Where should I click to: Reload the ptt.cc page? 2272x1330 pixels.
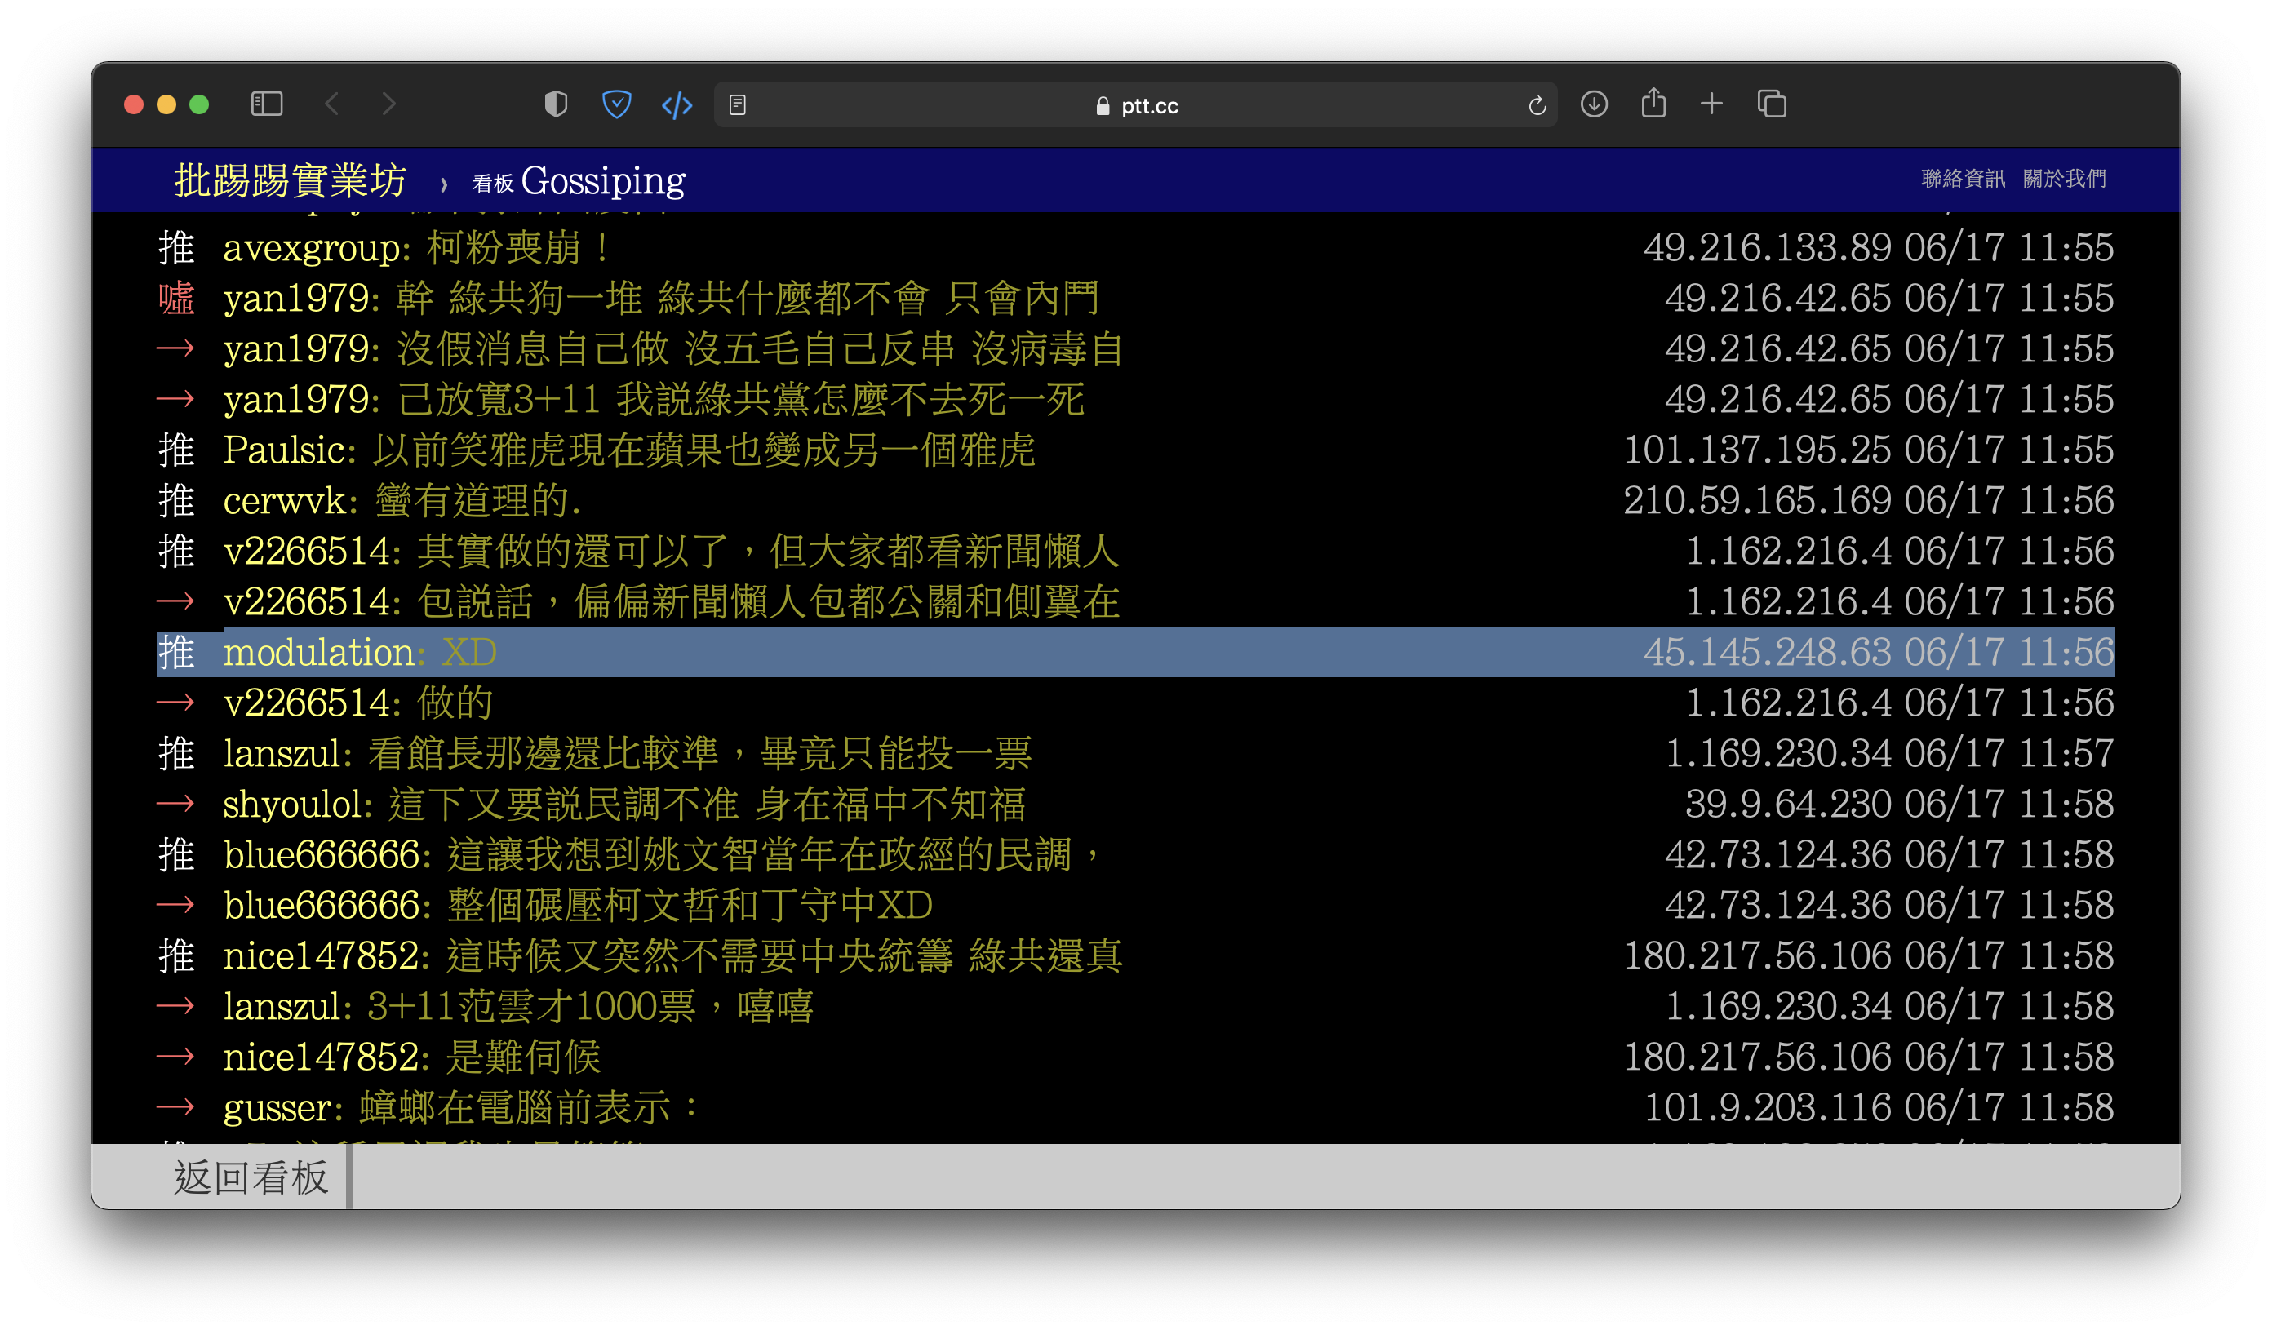click(x=1537, y=105)
